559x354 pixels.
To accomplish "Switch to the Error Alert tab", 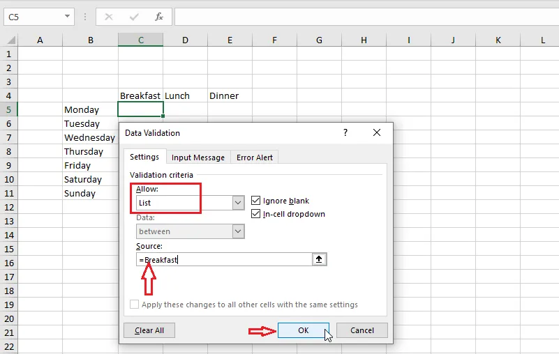I will (255, 157).
